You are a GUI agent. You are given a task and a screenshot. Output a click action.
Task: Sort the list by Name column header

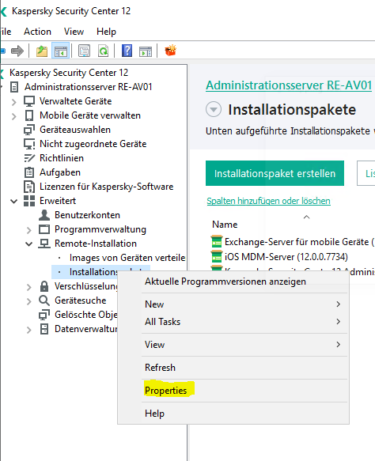(x=225, y=225)
